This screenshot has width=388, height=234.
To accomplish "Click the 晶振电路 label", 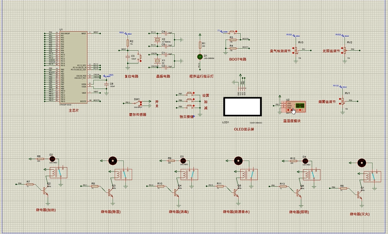I will pyautogui.click(x=163, y=76).
